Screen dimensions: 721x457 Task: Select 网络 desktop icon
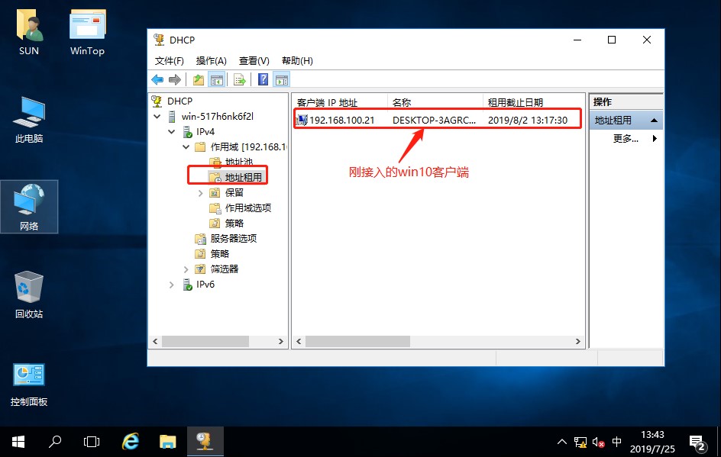[29, 207]
